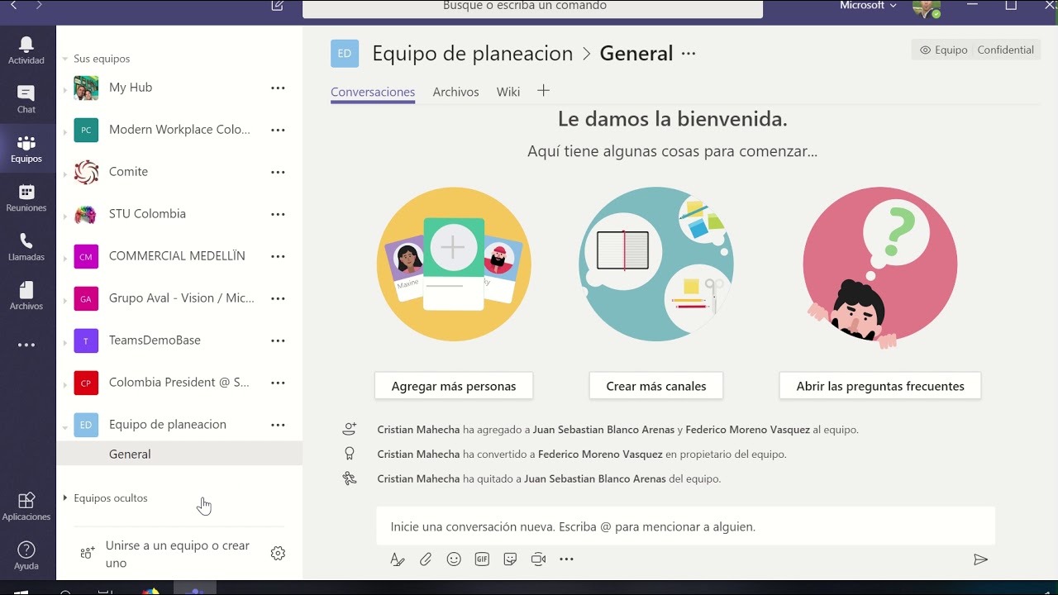The height and width of the screenshot is (595, 1058).
Task: Select the General channel
Action: click(179, 454)
